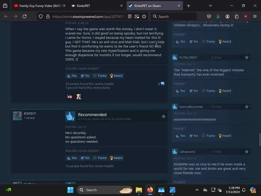The width and height of the screenshot is (261, 196).
Task: Select the KinitoPET on Steam tab
Action: pos(155,6)
